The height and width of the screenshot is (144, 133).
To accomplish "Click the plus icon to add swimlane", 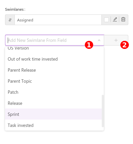I will [116, 40].
